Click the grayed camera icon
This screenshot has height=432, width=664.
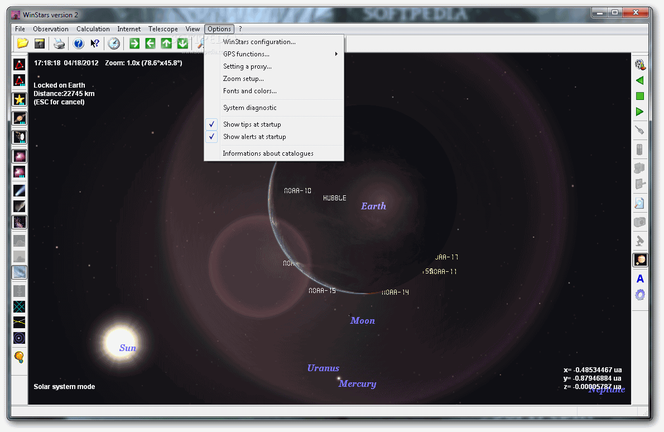(x=640, y=222)
